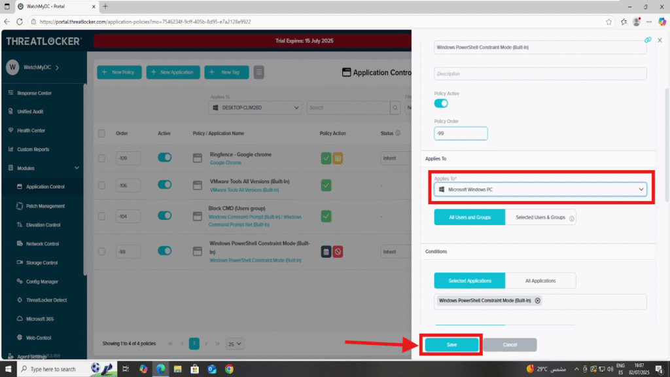Select Elevation Control module
This screenshot has height=377, width=670.
[x=43, y=225]
